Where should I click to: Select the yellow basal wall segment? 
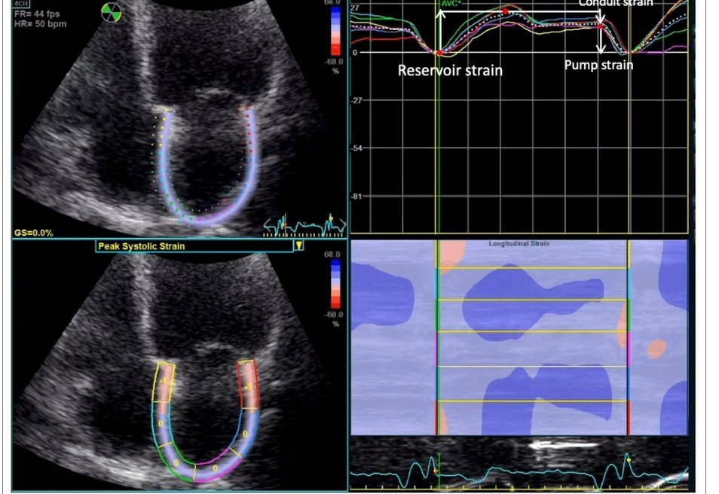164,383
